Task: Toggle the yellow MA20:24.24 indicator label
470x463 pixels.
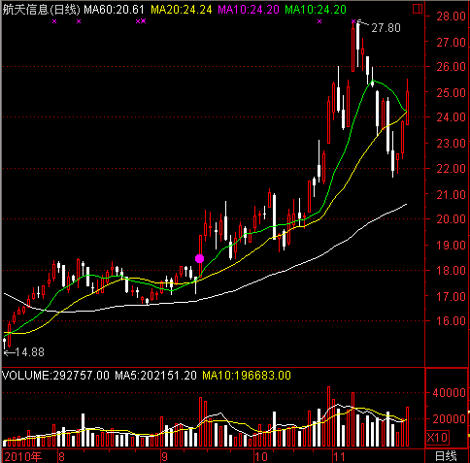Action: click(x=182, y=10)
